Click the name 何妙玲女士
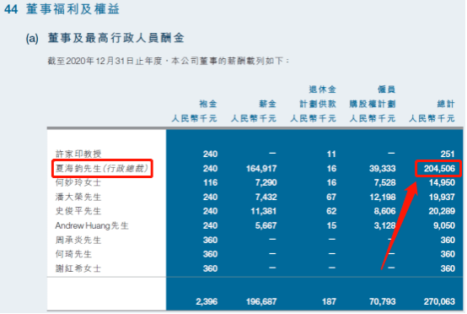The image size is (467, 314). click(78, 182)
